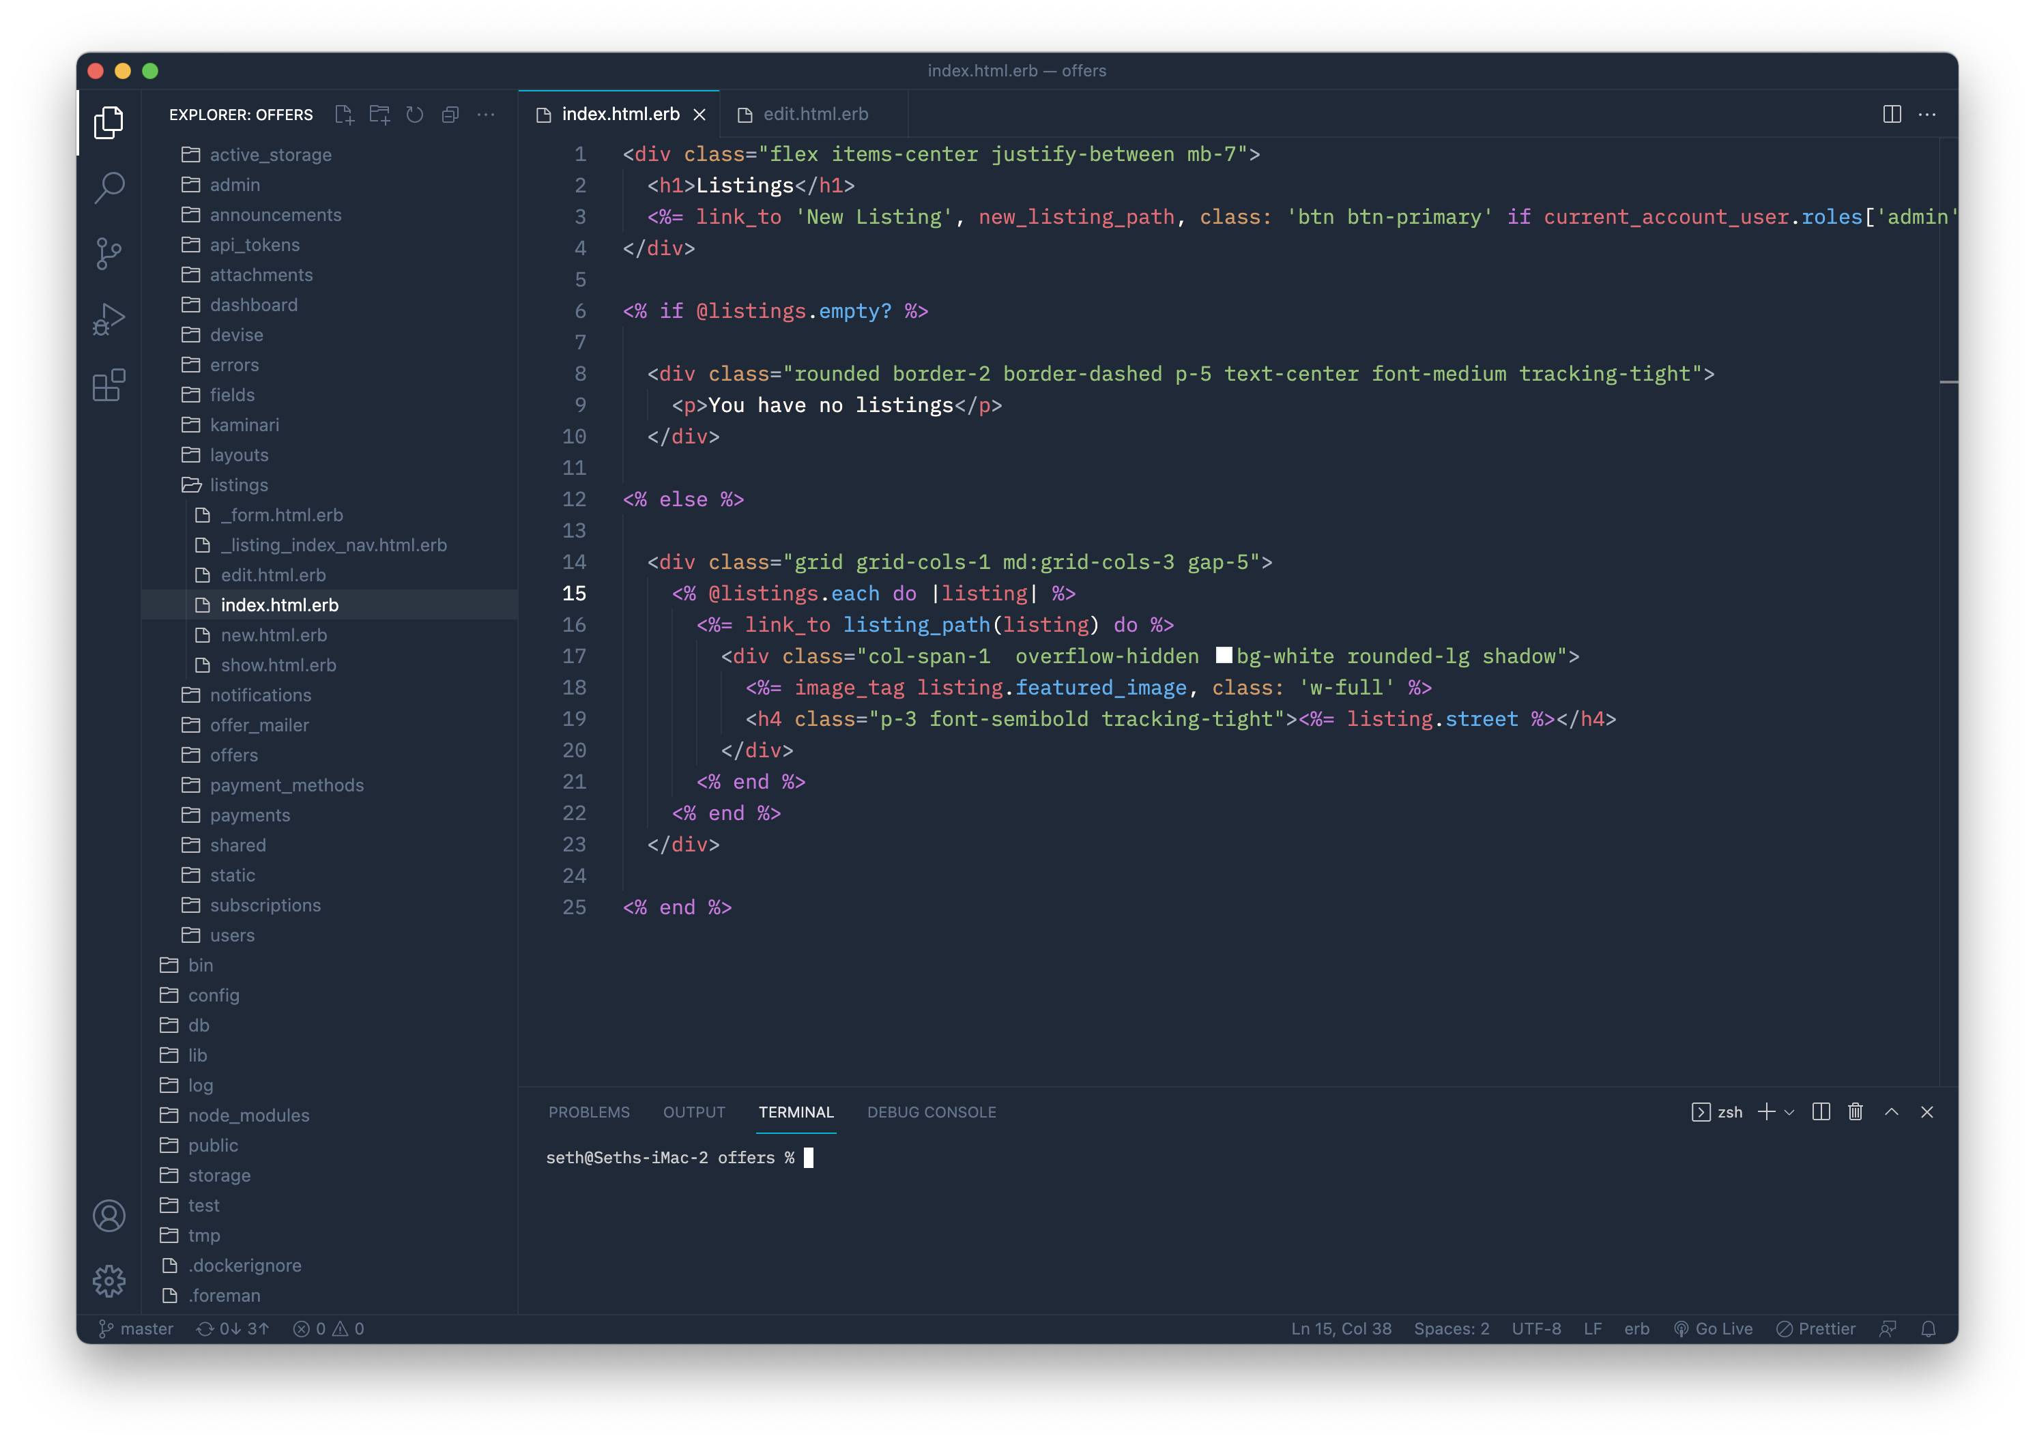Kill the terminal with trash icon
The height and width of the screenshot is (1445, 2035).
[1856, 1112]
